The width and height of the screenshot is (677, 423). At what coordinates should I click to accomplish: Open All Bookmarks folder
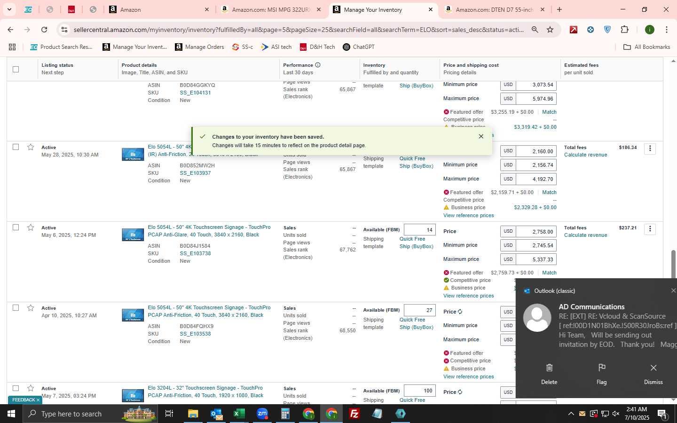click(x=646, y=47)
